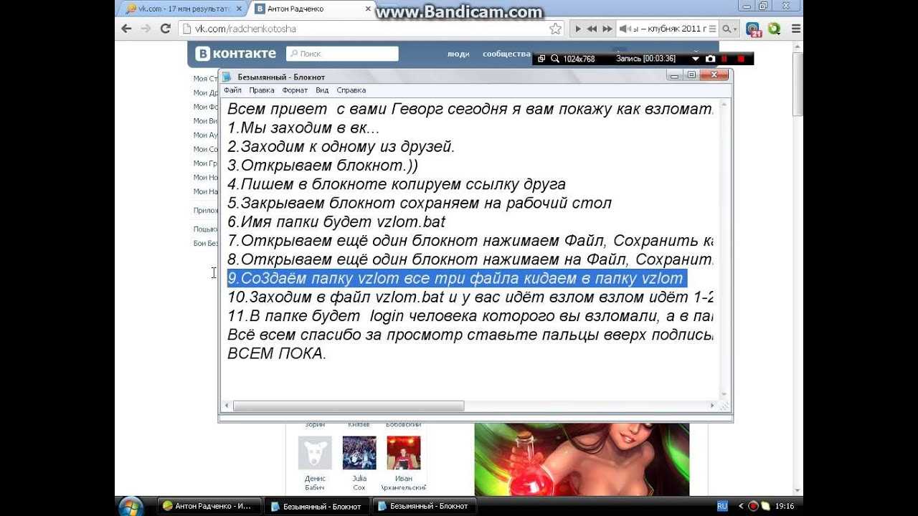Open the Chrome hamburger menu
Screen dimensions: 918x516
(795, 29)
